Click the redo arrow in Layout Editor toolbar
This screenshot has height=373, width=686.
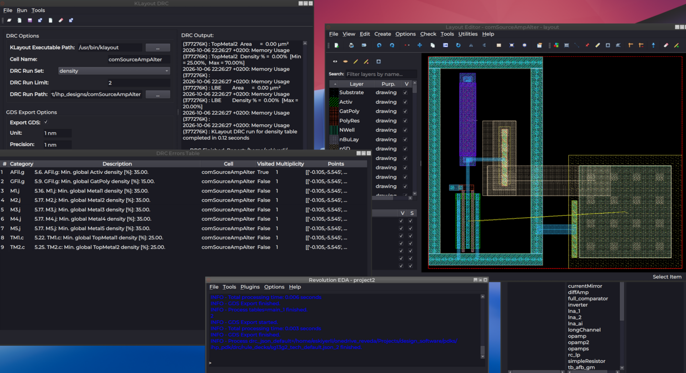tap(392, 45)
